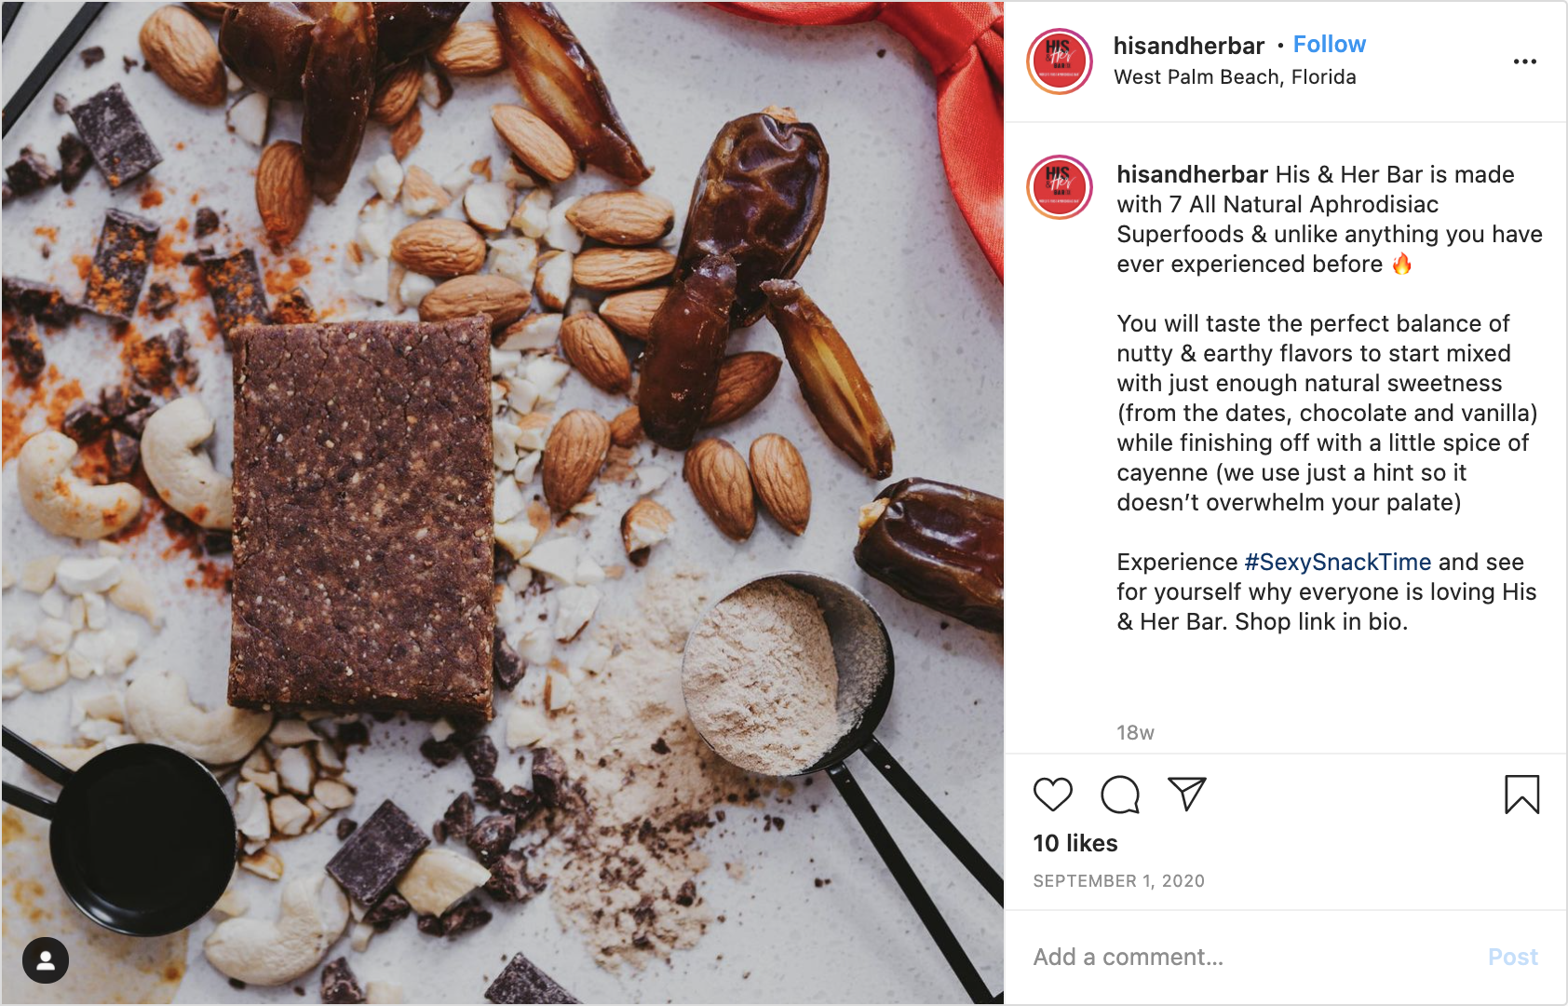This screenshot has height=1006, width=1568.
Task: Click the hisandherbar avatar beside the caption
Action: coord(1060,187)
